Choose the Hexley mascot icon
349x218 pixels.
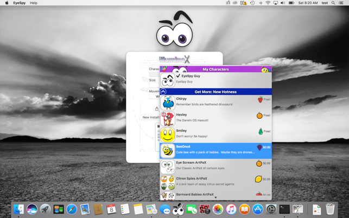tap(167, 119)
